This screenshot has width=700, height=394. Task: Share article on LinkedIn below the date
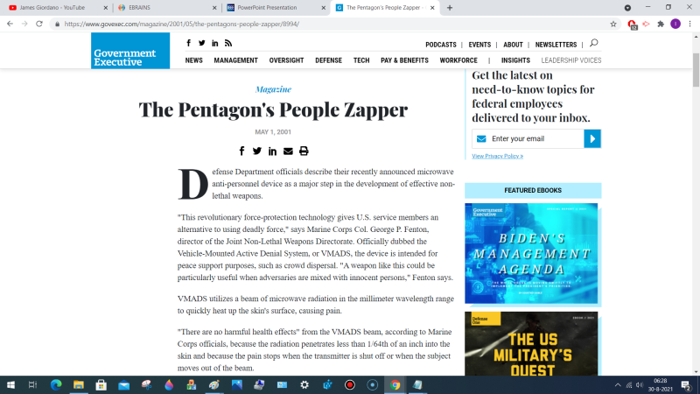tap(272, 151)
